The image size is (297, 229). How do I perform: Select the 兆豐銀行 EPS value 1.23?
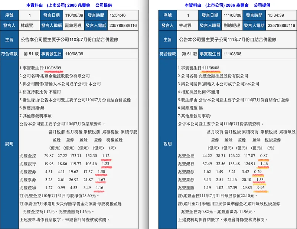tap(106, 164)
